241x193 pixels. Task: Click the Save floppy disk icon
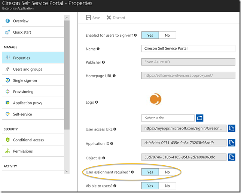(x=88, y=18)
